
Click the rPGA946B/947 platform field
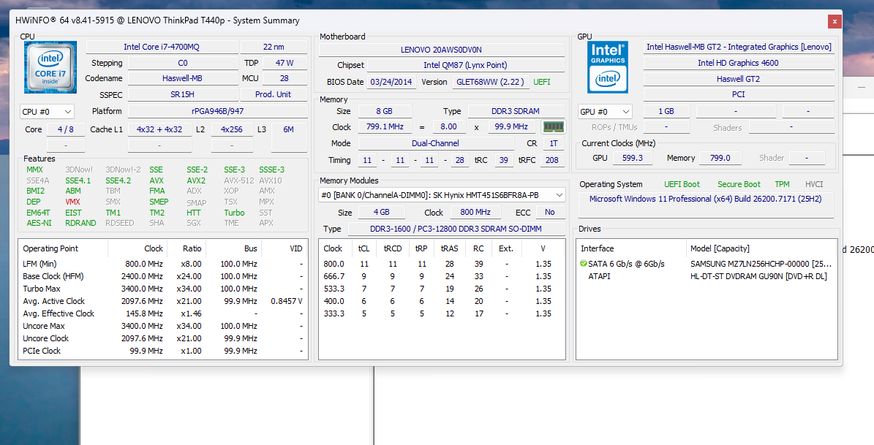pos(218,111)
